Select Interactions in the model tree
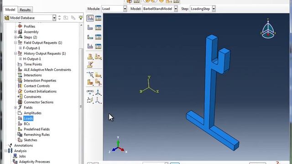The image size is (292, 164). coord(32,75)
